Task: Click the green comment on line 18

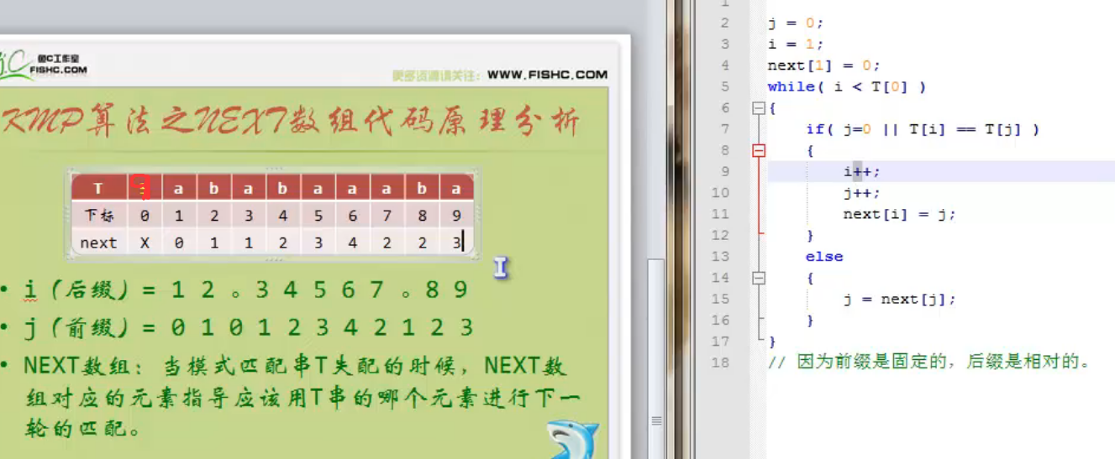Action: click(x=930, y=363)
